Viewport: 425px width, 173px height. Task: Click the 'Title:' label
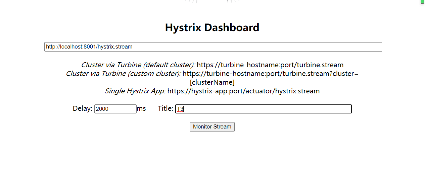(x=166, y=109)
